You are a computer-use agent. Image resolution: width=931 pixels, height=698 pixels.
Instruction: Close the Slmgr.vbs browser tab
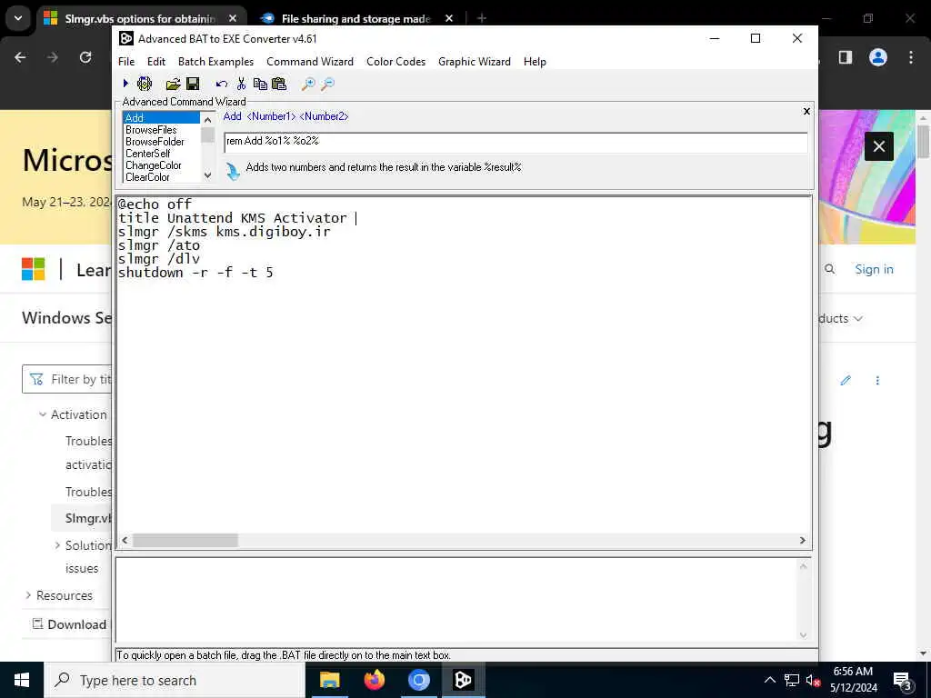233,18
